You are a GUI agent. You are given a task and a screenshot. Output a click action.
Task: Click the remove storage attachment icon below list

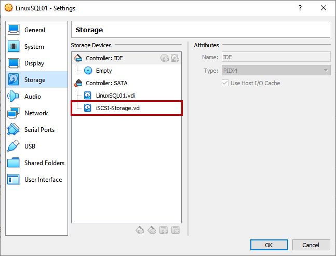click(x=176, y=230)
